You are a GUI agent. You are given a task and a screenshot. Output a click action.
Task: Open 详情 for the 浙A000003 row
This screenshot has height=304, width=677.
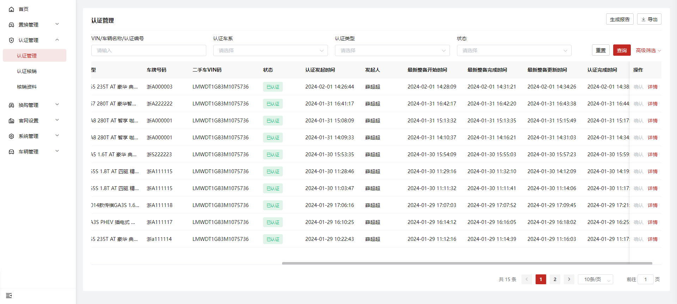[652, 87]
